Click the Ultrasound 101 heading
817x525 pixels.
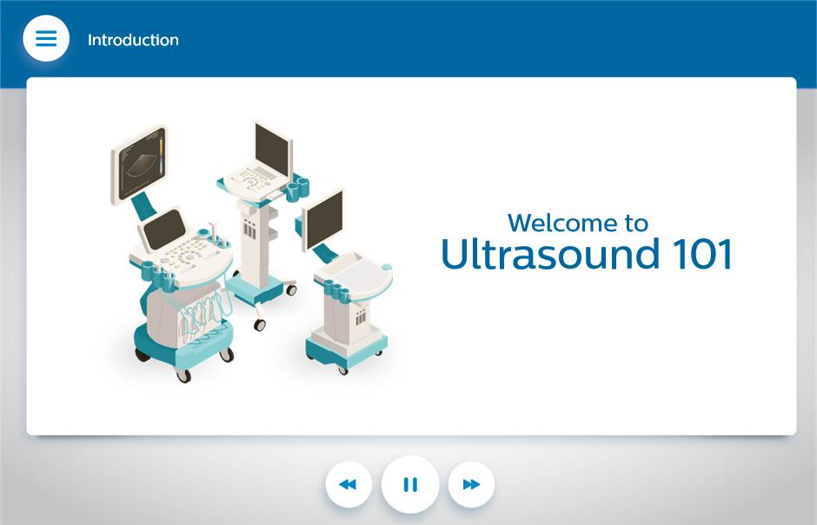pyautogui.click(x=587, y=254)
